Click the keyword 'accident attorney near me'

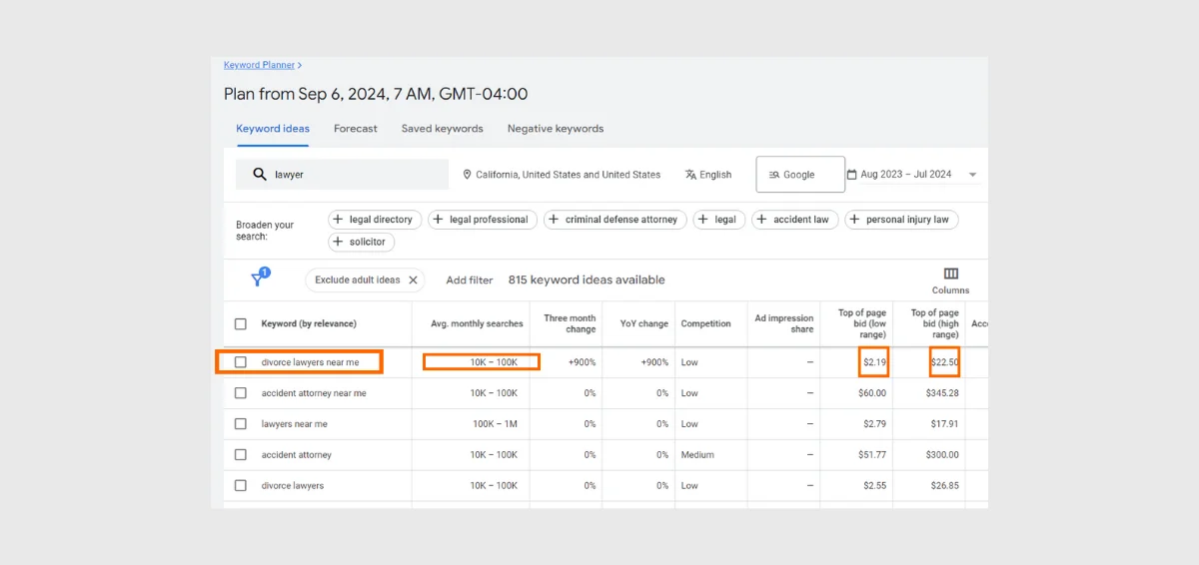[x=314, y=393]
